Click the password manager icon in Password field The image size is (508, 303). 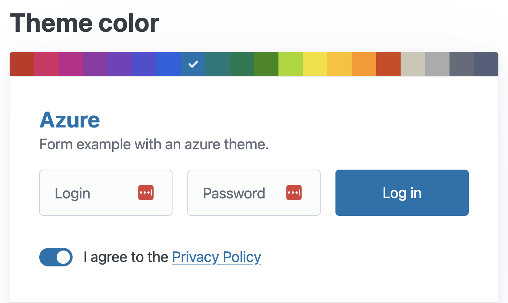[294, 192]
